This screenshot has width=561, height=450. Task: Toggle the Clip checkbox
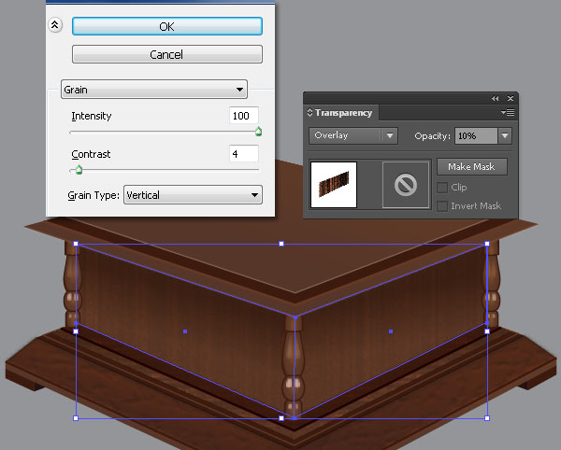coord(442,187)
